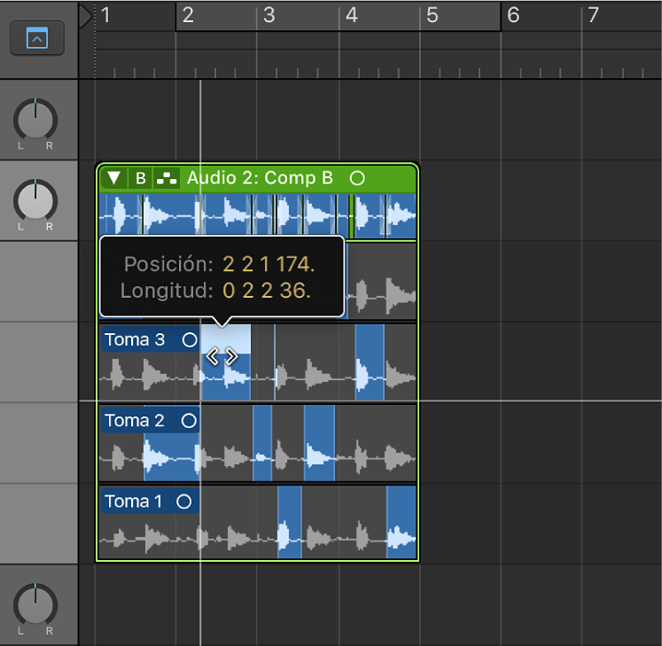Click the playhead triangle at ruler start
Screen dimensions: 662x646
click(x=85, y=16)
